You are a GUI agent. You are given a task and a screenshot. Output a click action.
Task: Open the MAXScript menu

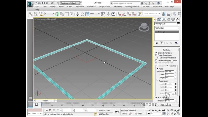(x=170, y=6)
